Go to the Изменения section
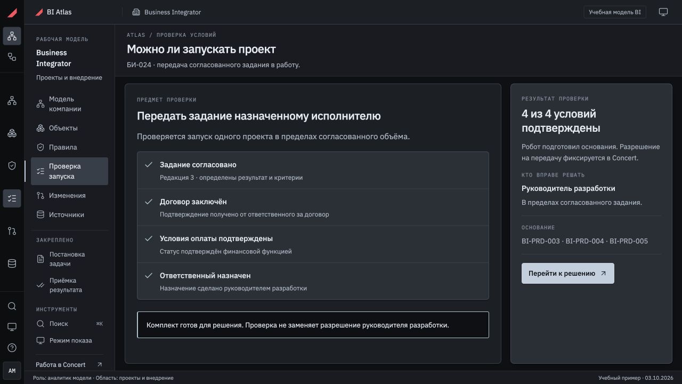682x384 pixels. pyautogui.click(x=69, y=196)
